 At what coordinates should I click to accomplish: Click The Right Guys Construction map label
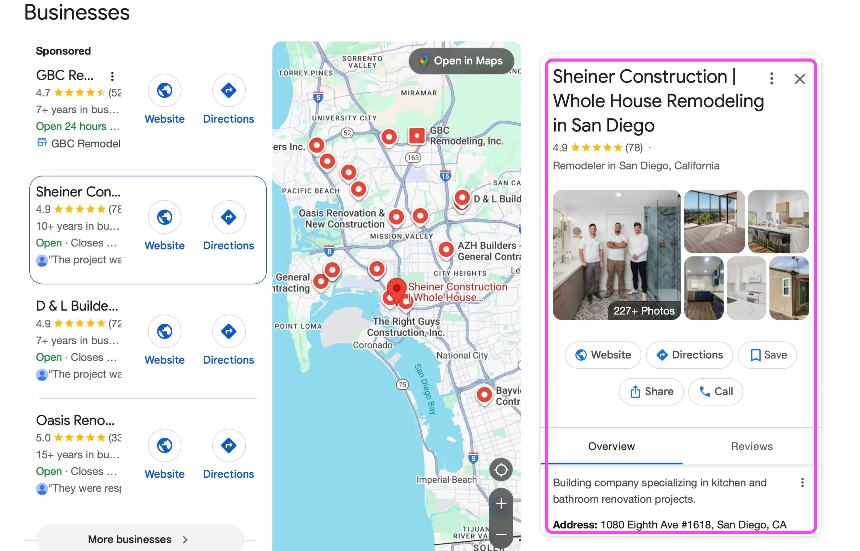click(406, 327)
